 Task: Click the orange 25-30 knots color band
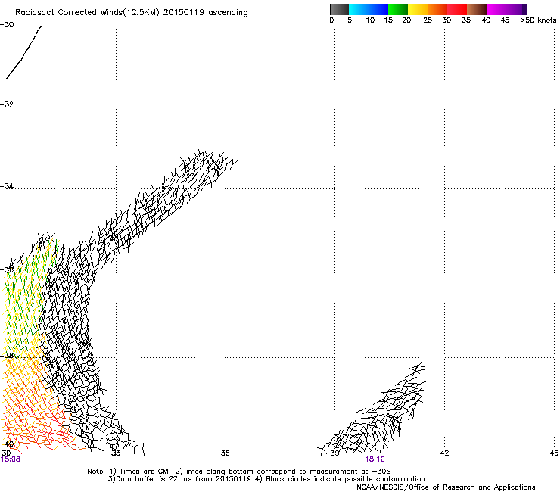pyautogui.click(x=437, y=9)
